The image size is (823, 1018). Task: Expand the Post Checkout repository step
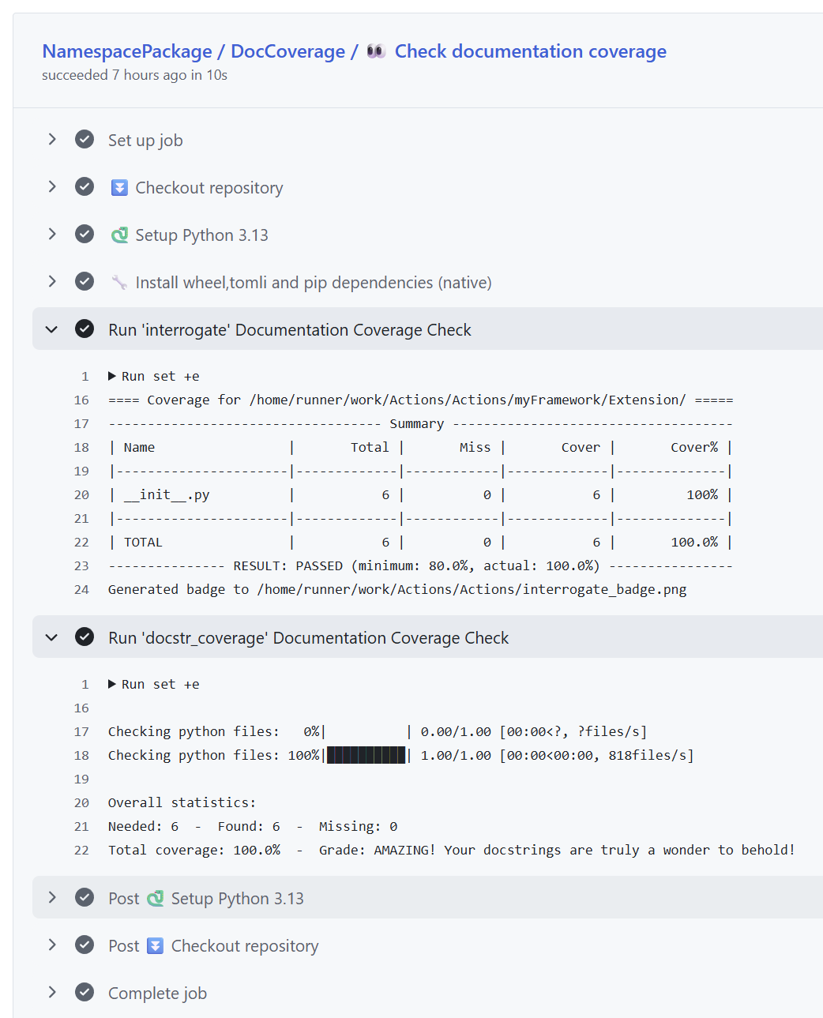(x=52, y=945)
